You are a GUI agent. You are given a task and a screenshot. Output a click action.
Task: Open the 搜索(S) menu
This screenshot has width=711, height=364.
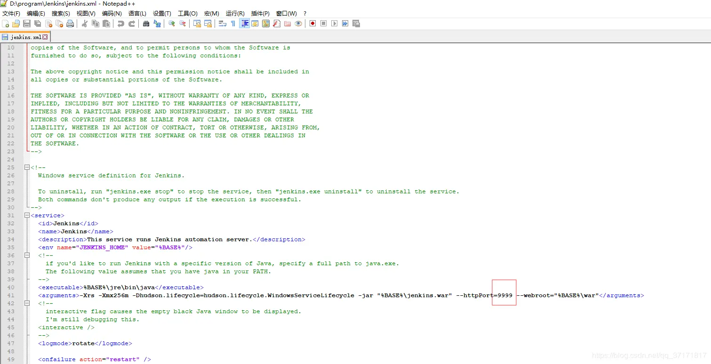(x=61, y=13)
